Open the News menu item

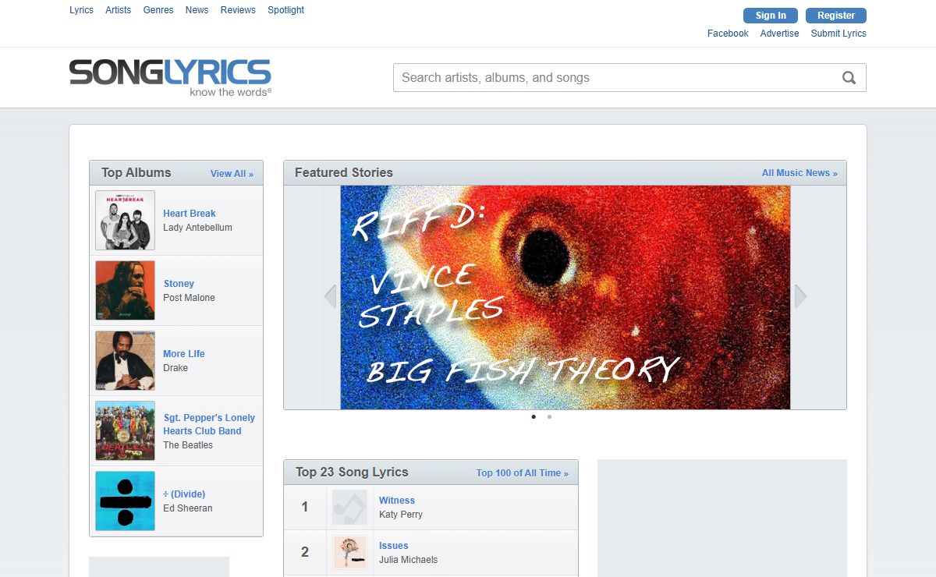[197, 10]
